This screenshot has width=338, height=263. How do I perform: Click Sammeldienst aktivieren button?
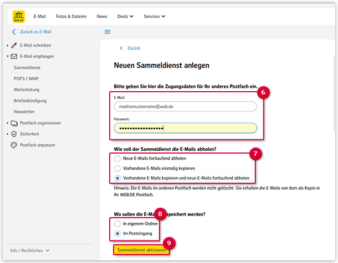click(141, 250)
